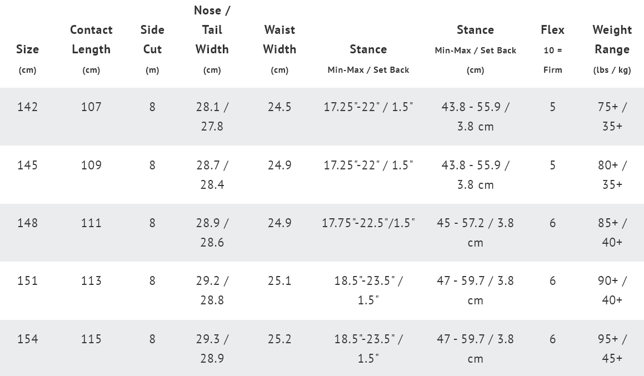Select the 142 size cell

[27, 107]
